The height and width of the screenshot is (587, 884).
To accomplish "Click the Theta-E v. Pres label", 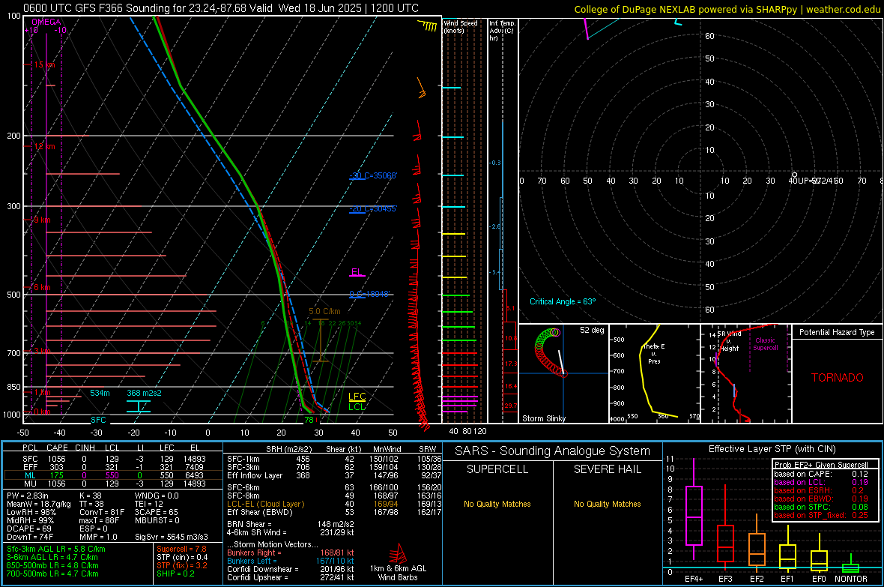I will click(654, 354).
